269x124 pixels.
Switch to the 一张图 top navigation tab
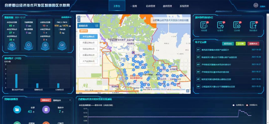point(134,6)
